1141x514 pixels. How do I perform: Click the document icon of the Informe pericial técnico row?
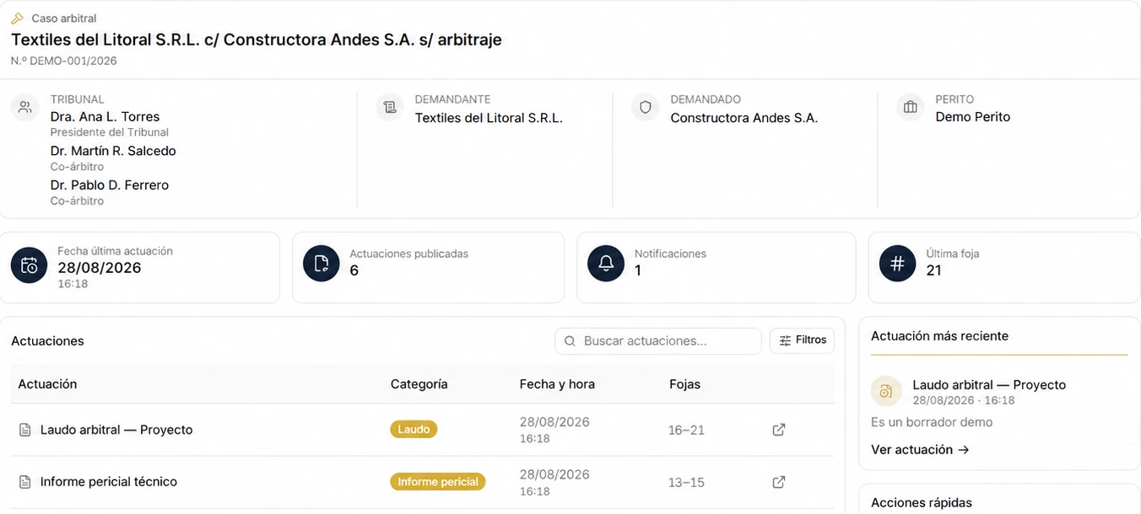[25, 482]
